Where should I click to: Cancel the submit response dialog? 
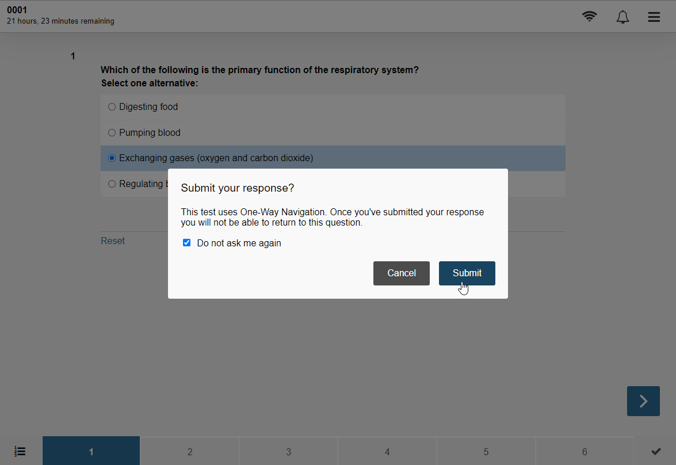402,273
